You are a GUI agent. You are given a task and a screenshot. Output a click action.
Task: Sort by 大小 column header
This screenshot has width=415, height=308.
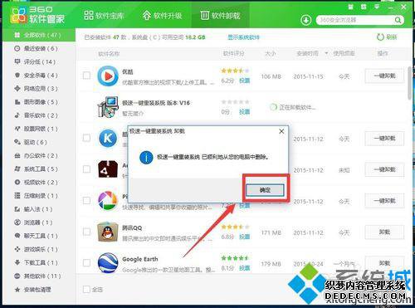coord(271,53)
